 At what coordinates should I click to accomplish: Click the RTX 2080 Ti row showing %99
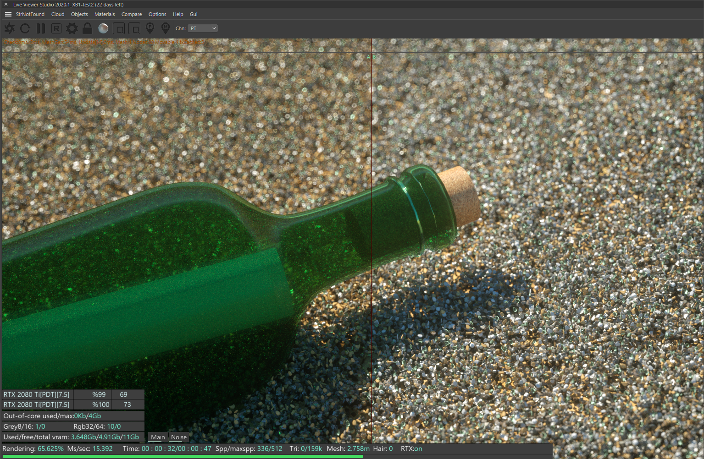[x=73, y=394]
